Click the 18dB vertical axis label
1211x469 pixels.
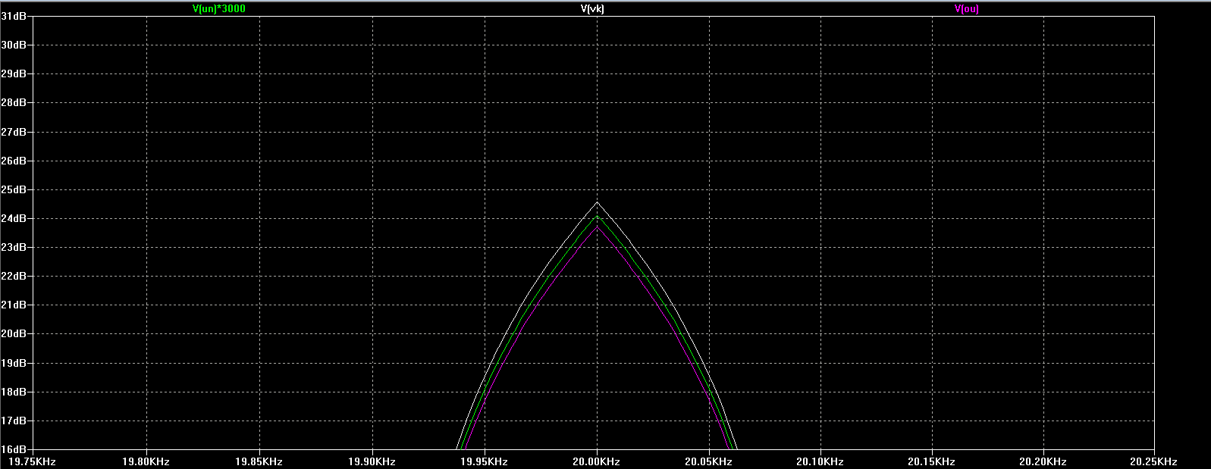pos(14,392)
